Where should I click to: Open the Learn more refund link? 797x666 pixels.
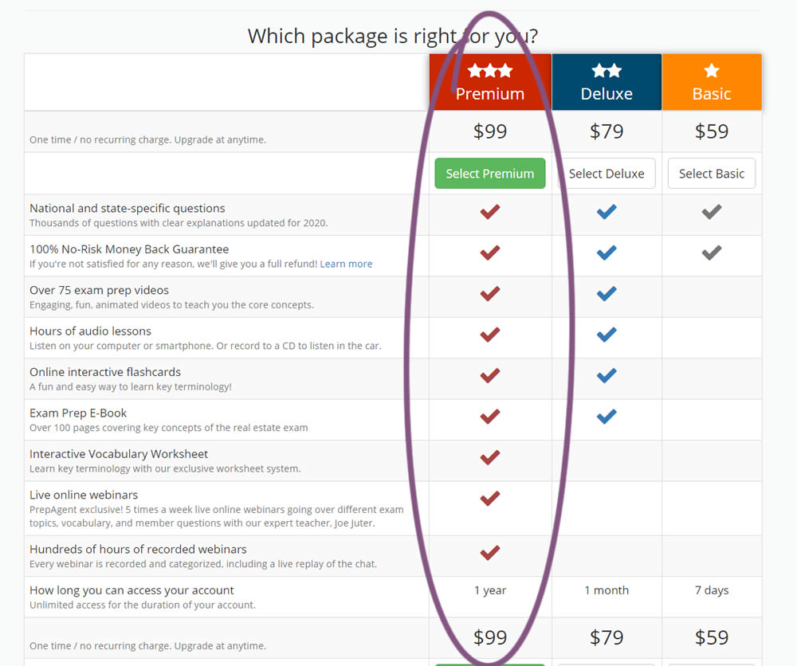pos(346,264)
